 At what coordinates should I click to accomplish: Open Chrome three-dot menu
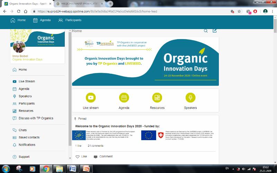[x=272, y=11]
